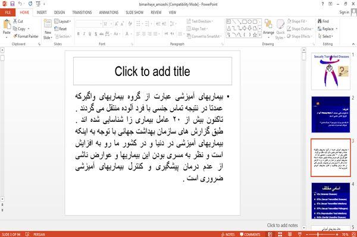Screen dimensions: 357x237
Task: Open the Layout dropdown
Action: pyautogui.click(x=62, y=21)
